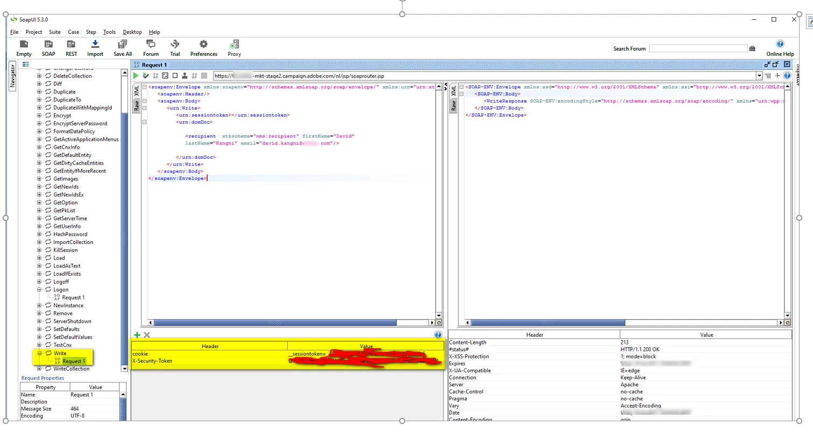
Task: Click the create default request icon
Action: tap(165, 76)
